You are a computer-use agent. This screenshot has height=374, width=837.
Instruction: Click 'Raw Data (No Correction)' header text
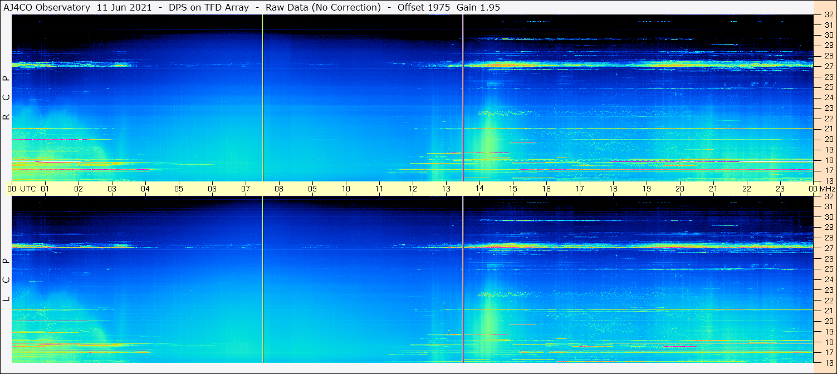[323, 8]
